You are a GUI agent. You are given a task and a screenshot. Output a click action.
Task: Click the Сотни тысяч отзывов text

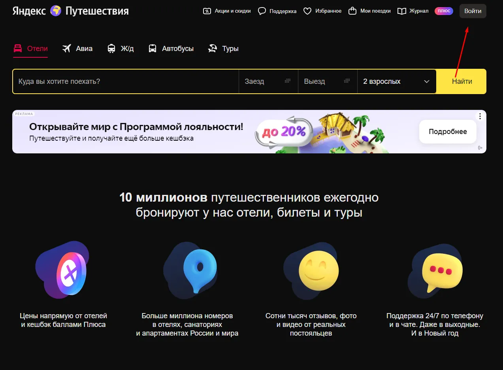click(x=311, y=325)
